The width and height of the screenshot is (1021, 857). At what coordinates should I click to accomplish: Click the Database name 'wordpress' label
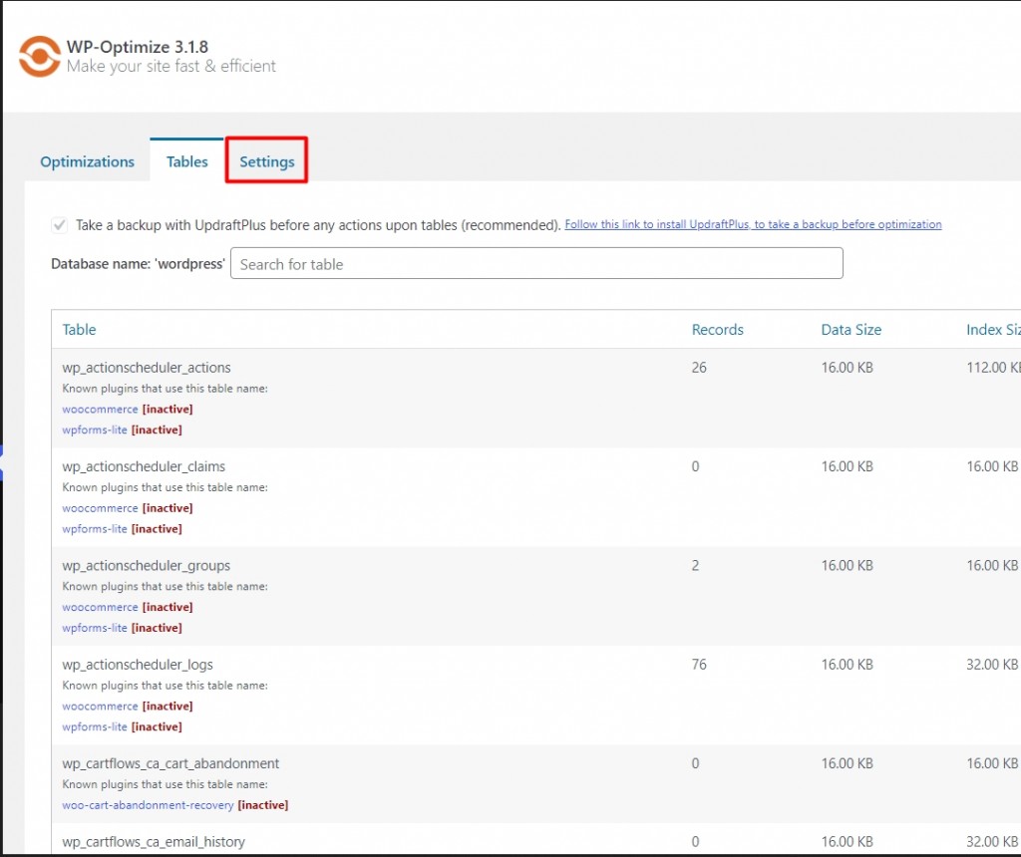(138, 263)
